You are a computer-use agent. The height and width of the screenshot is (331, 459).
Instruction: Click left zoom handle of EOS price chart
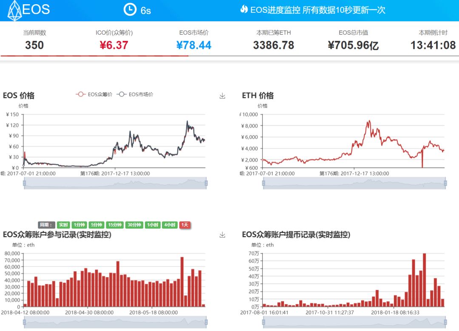(24, 183)
